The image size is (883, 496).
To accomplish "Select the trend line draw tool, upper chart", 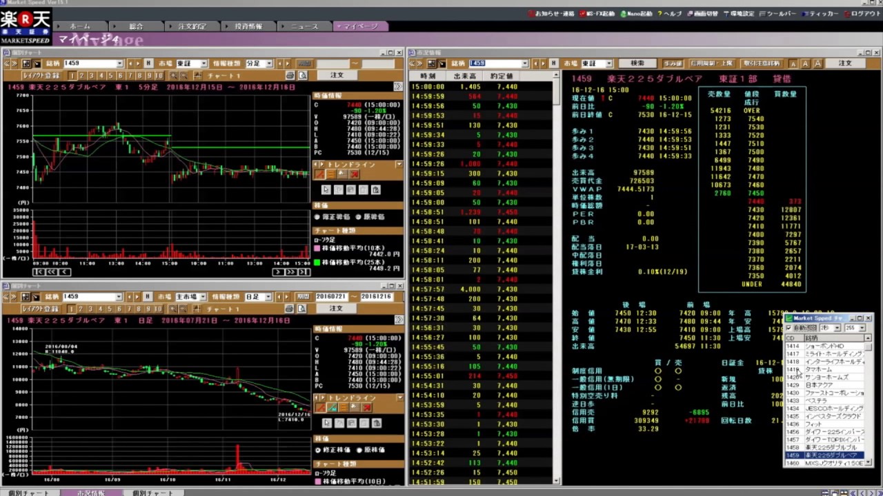I will pyautogui.click(x=319, y=174).
